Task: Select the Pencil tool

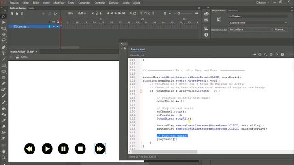Action: [4, 83]
